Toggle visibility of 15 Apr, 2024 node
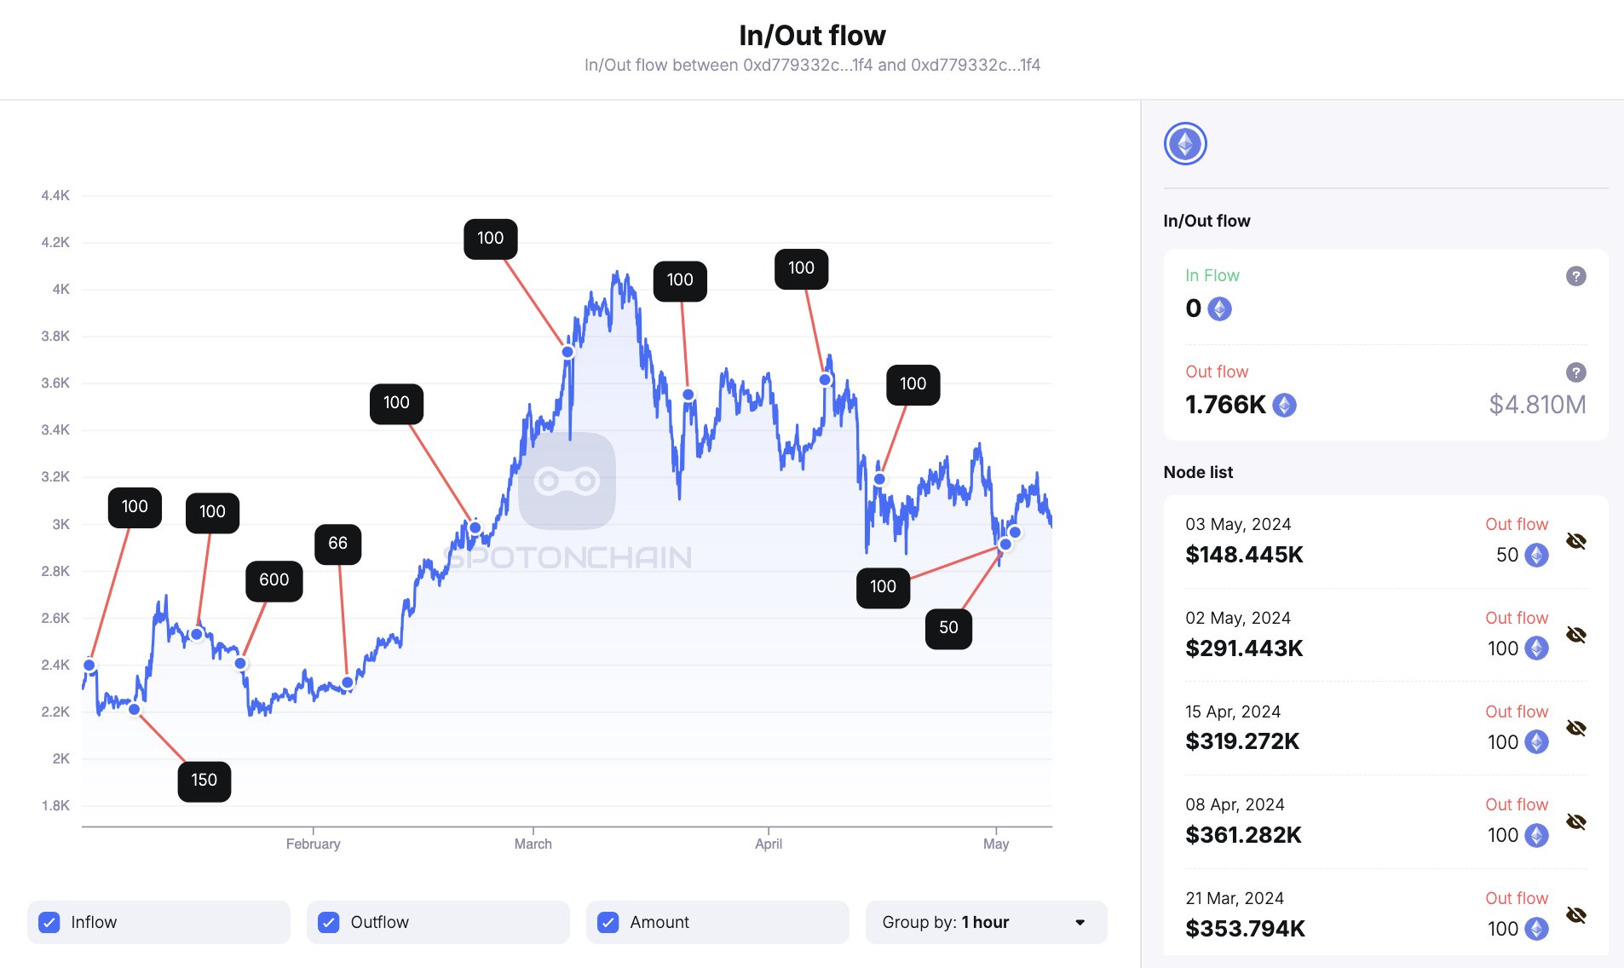Image resolution: width=1624 pixels, height=968 pixels. (x=1575, y=729)
